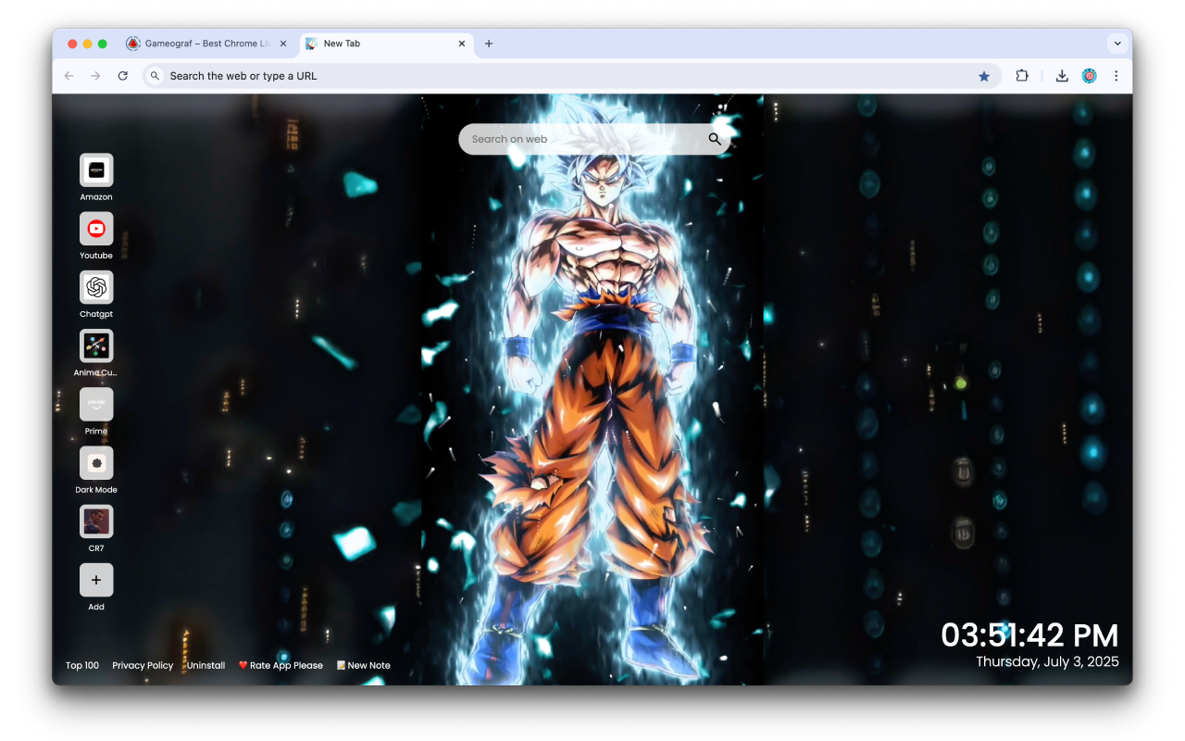Click the search magnifier in the wallpaper search bar
This screenshot has height=741, width=1185.
(714, 139)
